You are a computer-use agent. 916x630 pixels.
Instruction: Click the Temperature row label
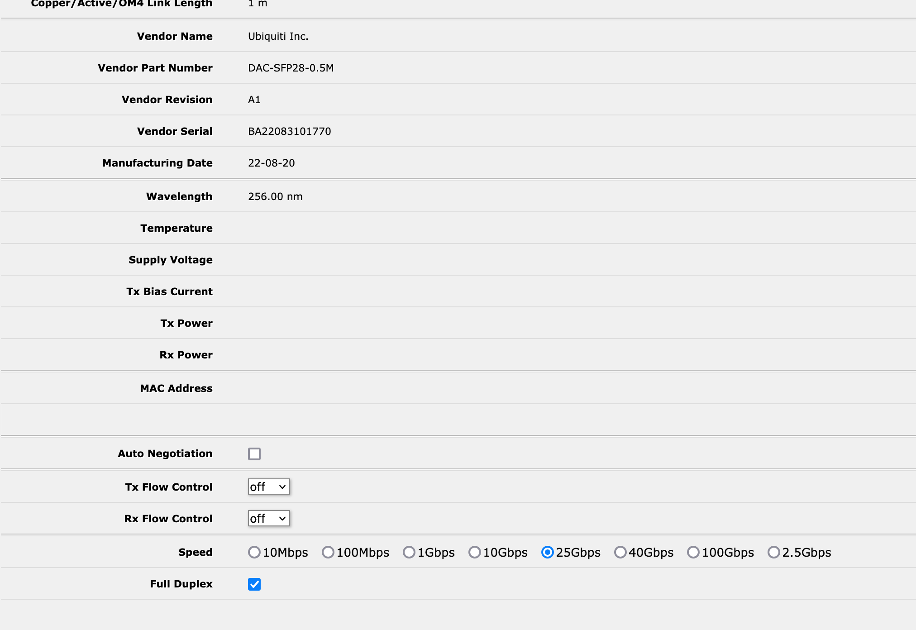tap(177, 228)
